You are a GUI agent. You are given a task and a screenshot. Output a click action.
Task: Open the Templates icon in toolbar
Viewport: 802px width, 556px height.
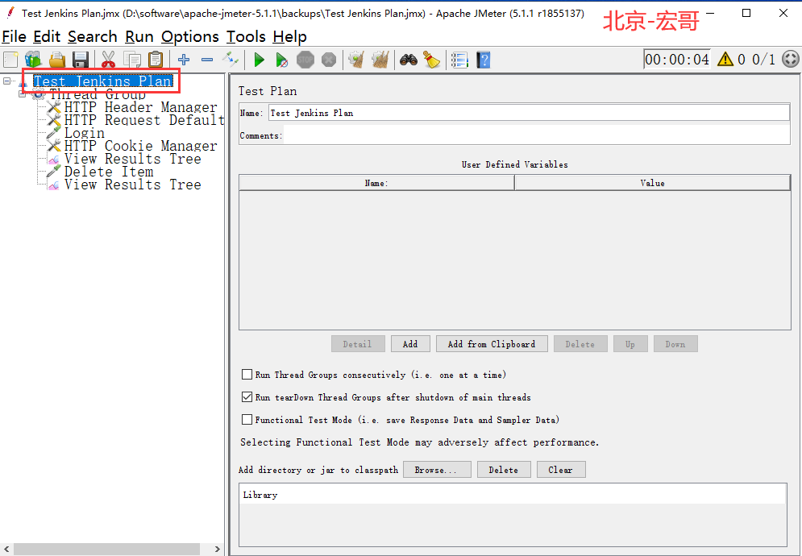(x=33, y=60)
